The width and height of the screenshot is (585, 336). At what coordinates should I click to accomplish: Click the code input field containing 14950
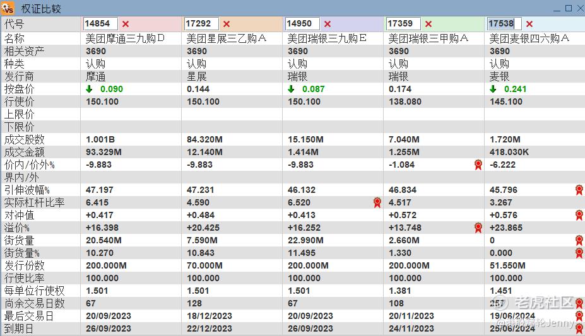point(302,23)
